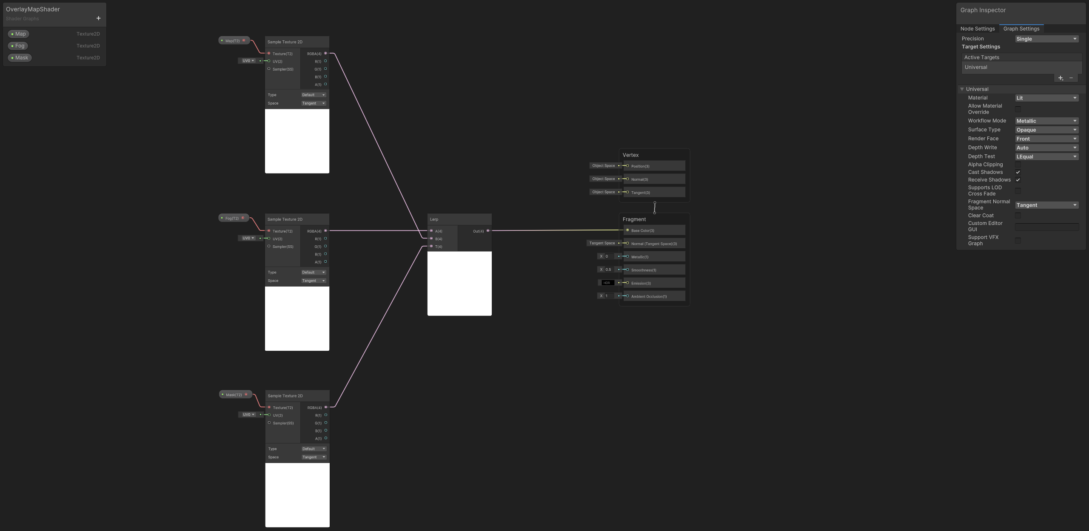The height and width of the screenshot is (531, 1089).
Task: Select the Mask property in the blackboard
Action: pyautogui.click(x=19, y=58)
